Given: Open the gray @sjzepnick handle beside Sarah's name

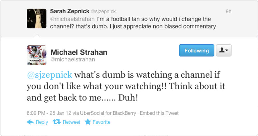Looking at the screenshot, I should (103, 11).
